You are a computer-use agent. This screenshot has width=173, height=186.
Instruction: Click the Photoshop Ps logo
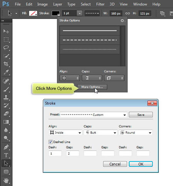click(x=6, y=4)
